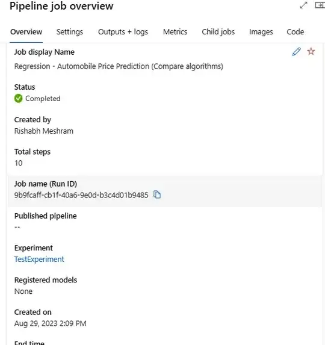Select the Metrics tab
The height and width of the screenshot is (345, 325).
pyautogui.click(x=175, y=32)
